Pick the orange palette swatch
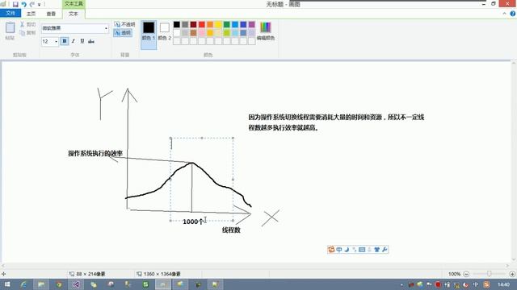517x290 pixels. pyautogui.click(x=210, y=24)
